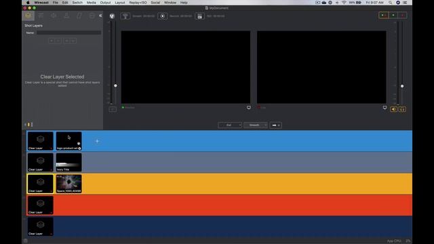Click the Wi-Fi status icon
Viewport: 434px width, 244px height.
(344, 3)
